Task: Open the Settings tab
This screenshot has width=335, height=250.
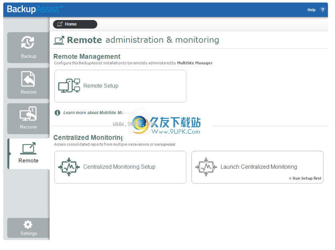Action: [x=28, y=228]
